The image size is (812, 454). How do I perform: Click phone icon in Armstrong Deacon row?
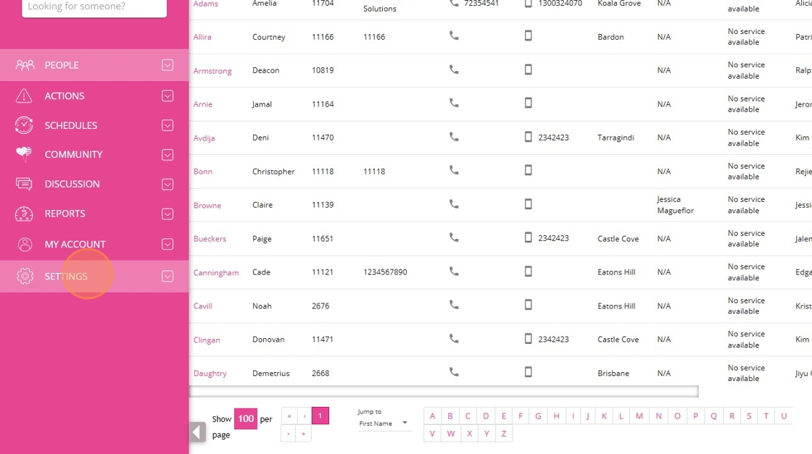click(454, 70)
